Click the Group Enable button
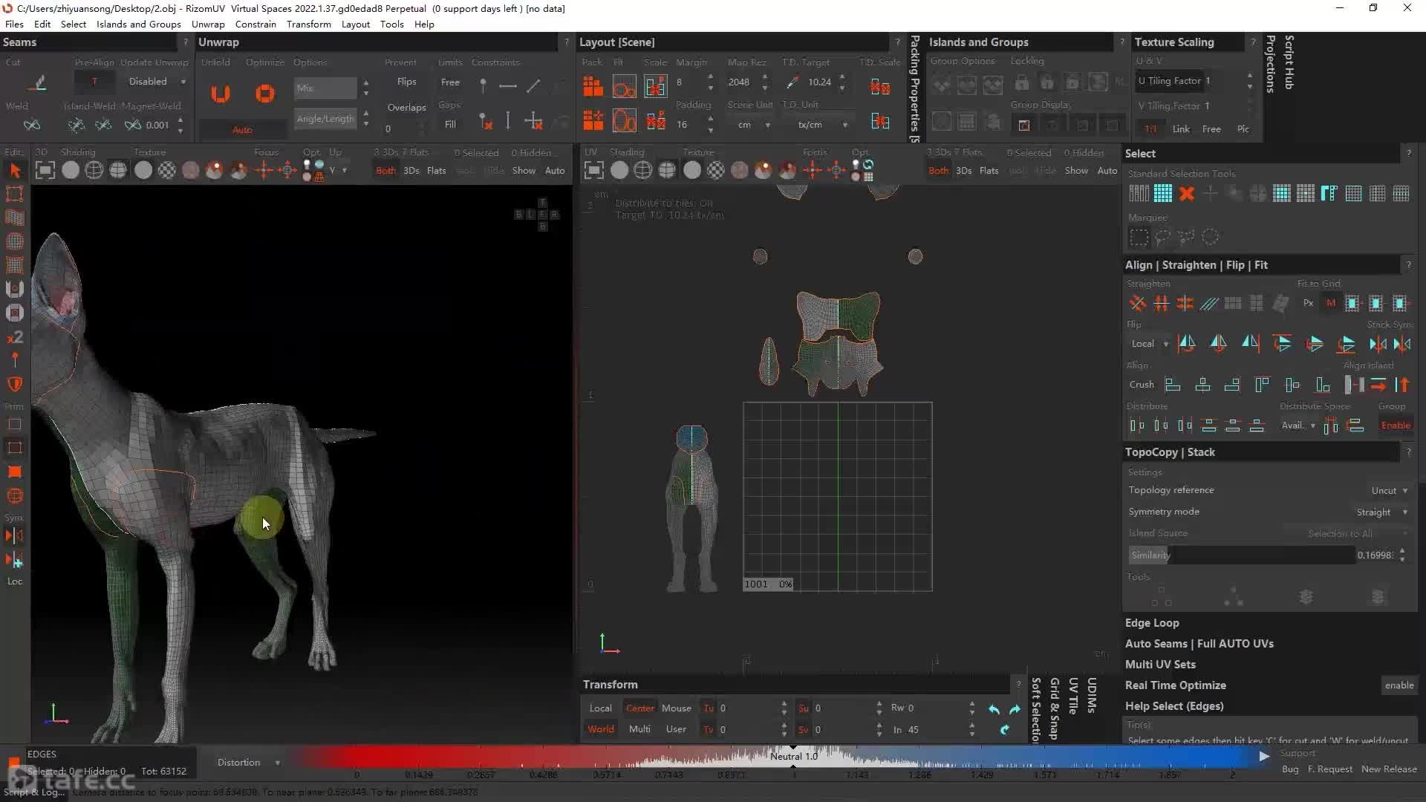Screen dimensions: 1426x802 1396,426
